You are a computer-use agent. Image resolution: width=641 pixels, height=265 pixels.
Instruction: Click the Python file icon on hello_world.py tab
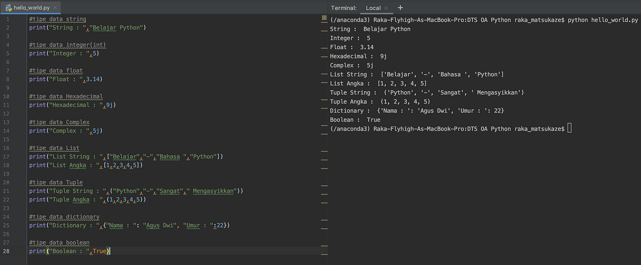tap(9, 8)
